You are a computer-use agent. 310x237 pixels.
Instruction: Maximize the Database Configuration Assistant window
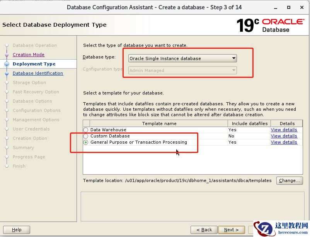[289, 7]
